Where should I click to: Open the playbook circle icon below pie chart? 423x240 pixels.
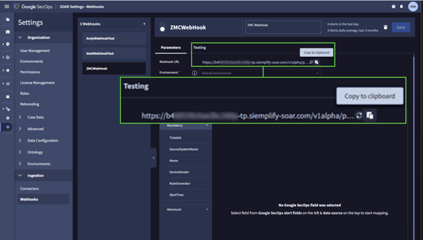[8, 70]
